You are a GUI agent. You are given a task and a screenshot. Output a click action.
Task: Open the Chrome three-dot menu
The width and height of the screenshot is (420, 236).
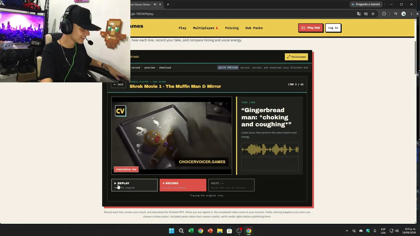(411, 14)
